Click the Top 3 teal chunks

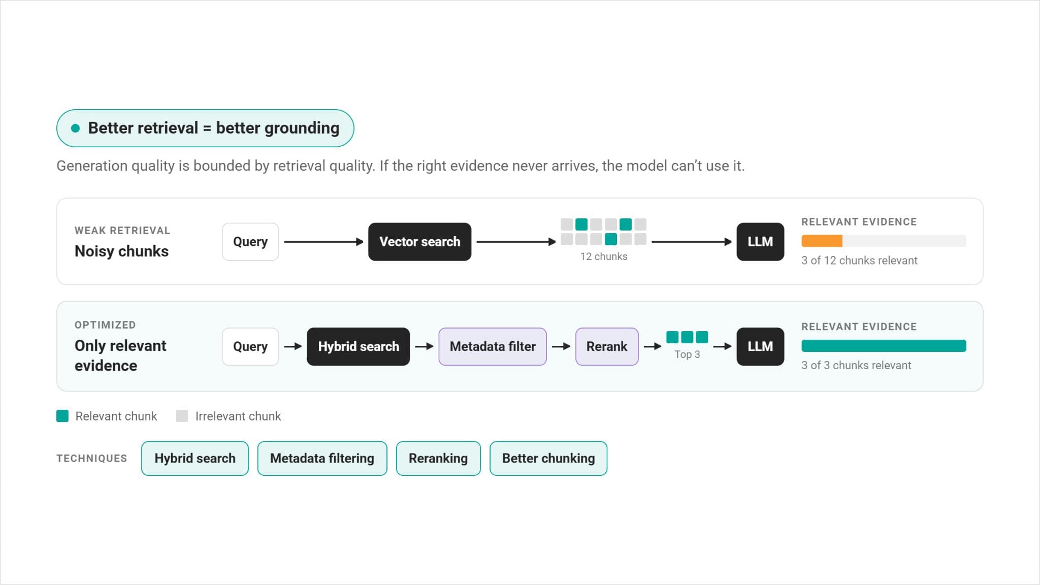pos(687,337)
